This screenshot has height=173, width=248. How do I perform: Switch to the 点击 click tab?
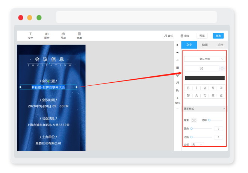[x=220, y=45]
